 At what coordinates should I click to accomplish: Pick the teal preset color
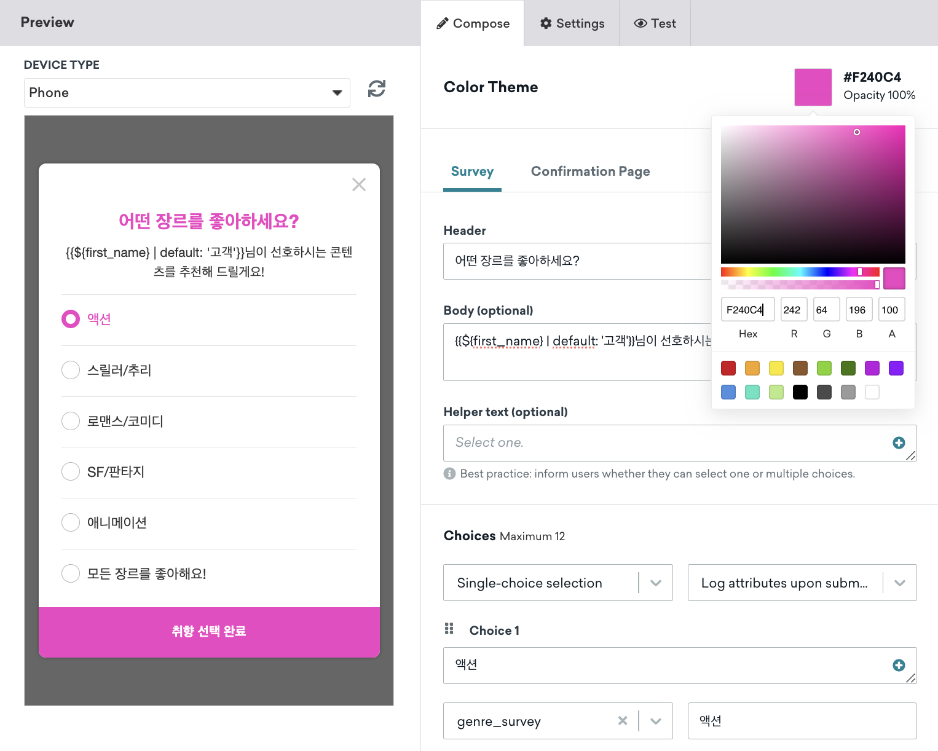tap(752, 392)
